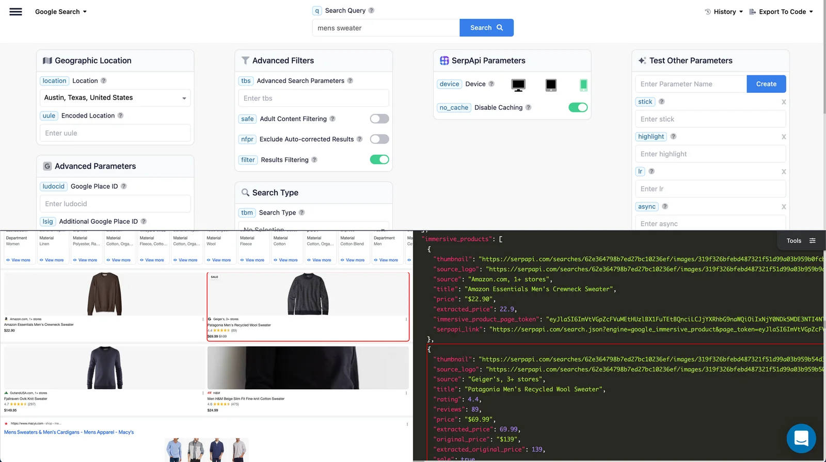This screenshot has width=826, height=462.
Task: Select the desktop device icon
Action: tap(518, 85)
